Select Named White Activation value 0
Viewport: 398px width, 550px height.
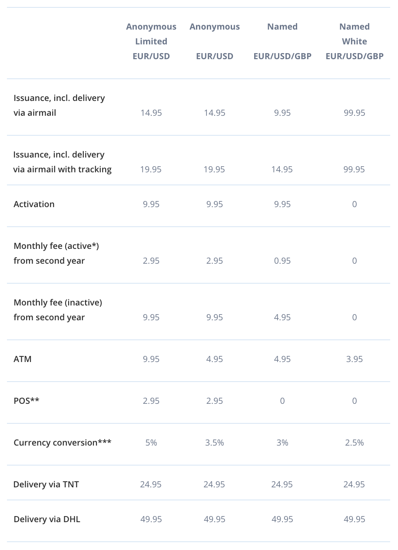355,204
